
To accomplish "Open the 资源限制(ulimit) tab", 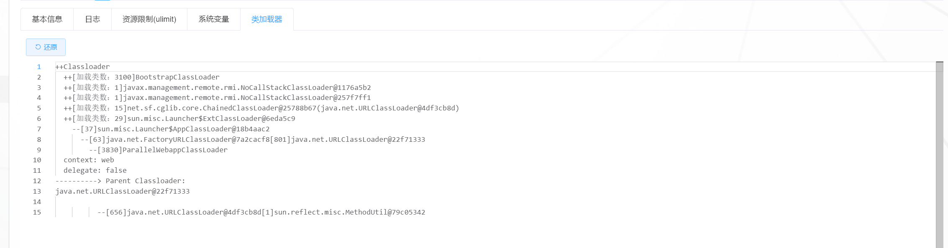I will 149,19.
